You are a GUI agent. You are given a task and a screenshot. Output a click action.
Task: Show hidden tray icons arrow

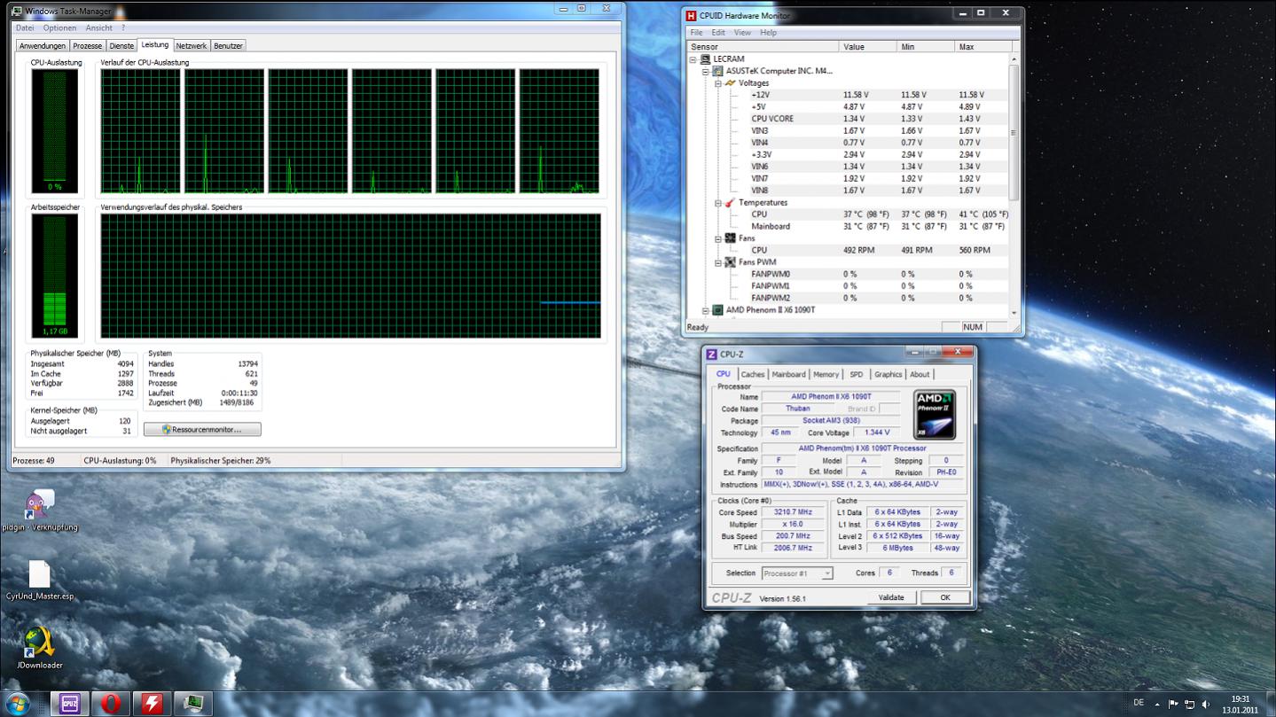tap(1159, 704)
